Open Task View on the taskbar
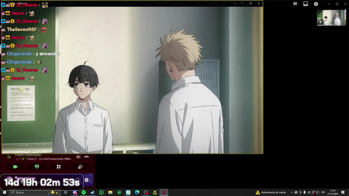 point(65,192)
